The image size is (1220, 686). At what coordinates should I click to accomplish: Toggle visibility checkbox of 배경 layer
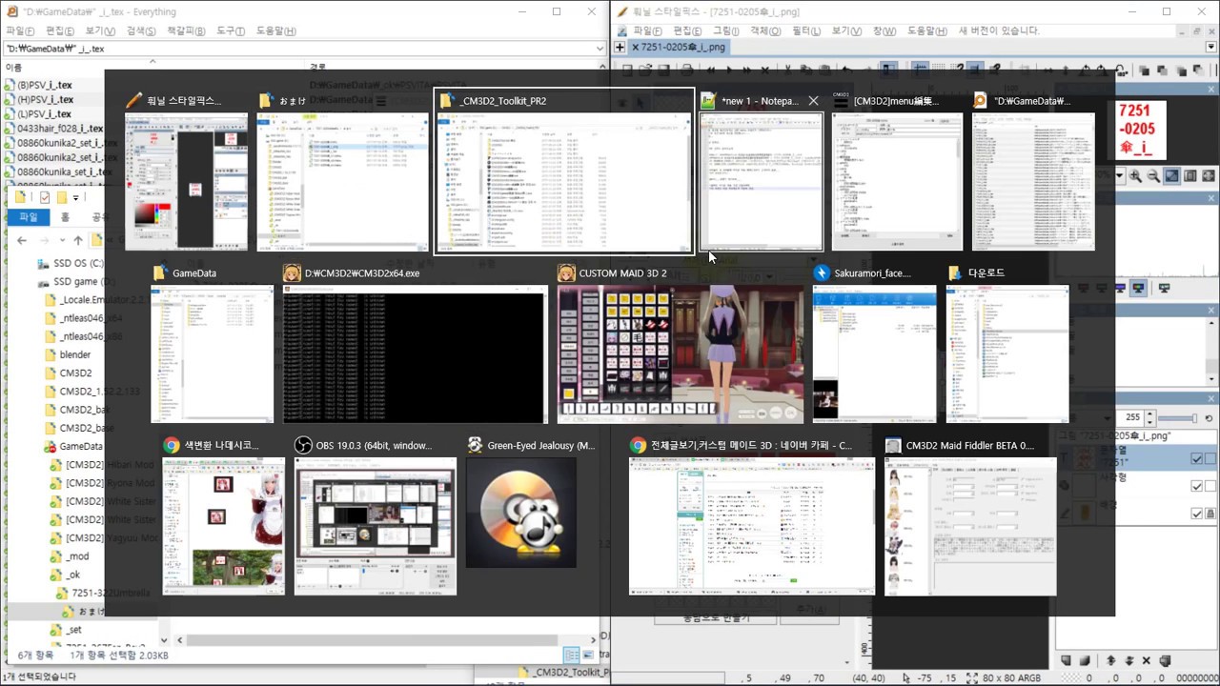click(1197, 514)
